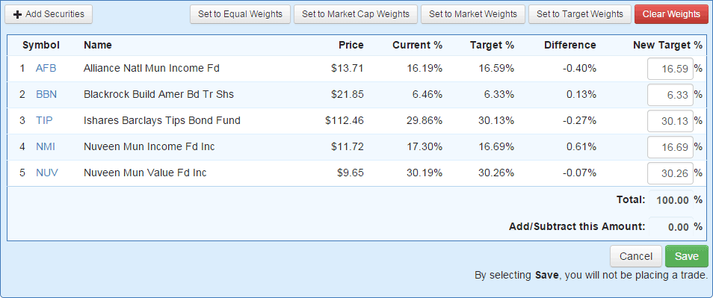713x298 pixels.
Task: Click the Current % column header
Action: click(x=418, y=45)
